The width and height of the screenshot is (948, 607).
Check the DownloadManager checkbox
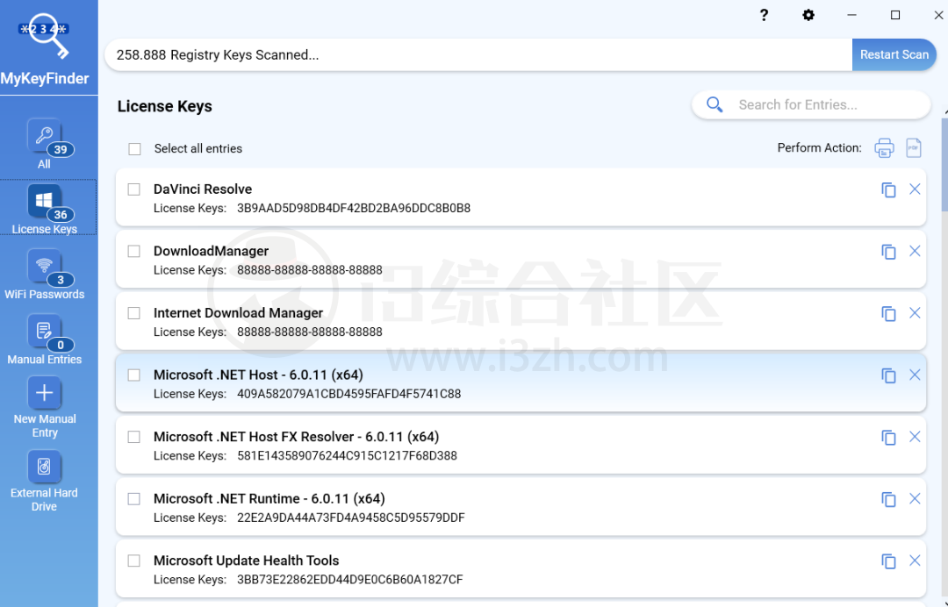click(x=133, y=251)
